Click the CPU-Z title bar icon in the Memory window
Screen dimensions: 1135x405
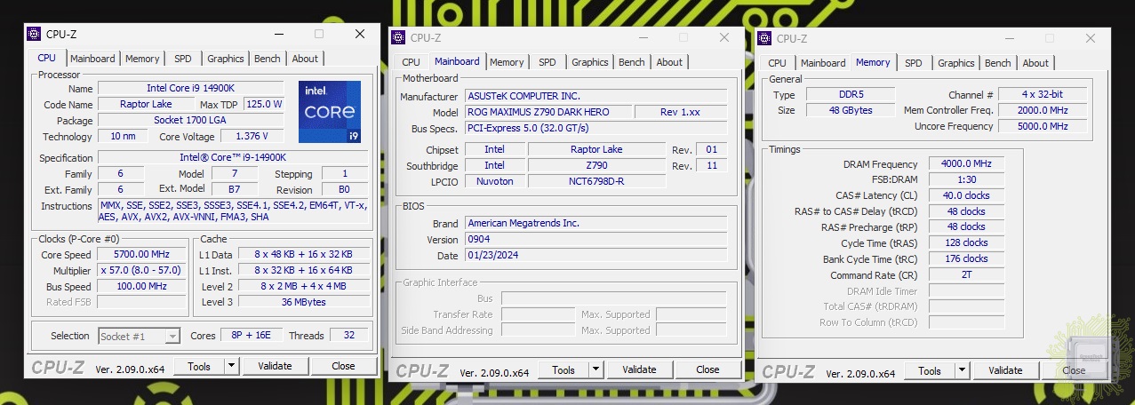click(764, 38)
